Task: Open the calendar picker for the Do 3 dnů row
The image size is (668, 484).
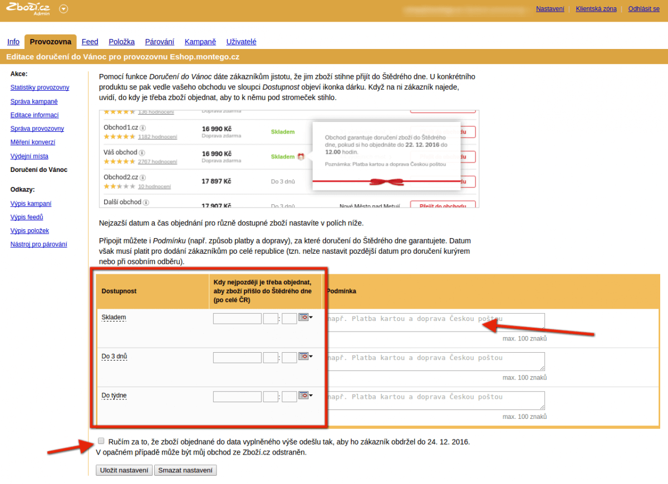Action: [x=304, y=357]
